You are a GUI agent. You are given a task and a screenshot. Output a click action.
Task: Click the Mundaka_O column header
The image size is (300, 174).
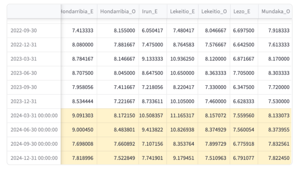275,11
